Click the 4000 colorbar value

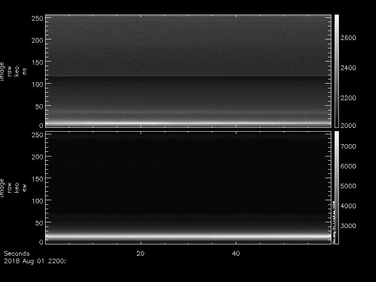tap(348, 206)
